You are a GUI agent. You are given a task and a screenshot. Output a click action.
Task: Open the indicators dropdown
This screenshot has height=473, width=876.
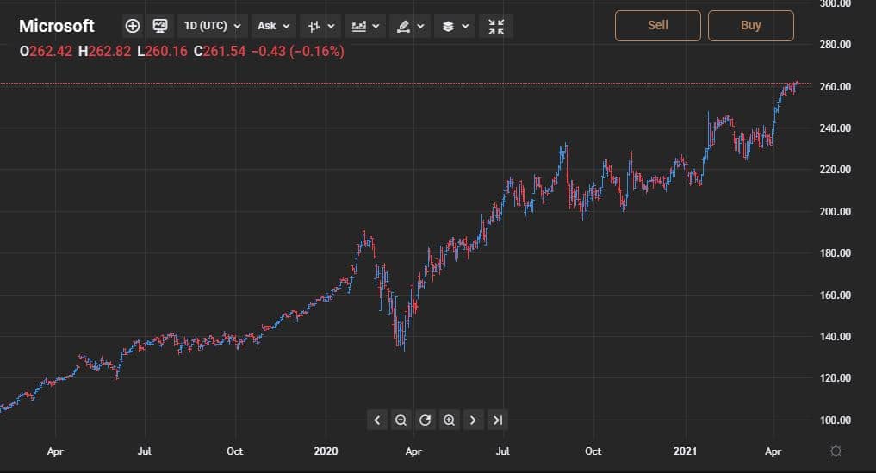365,26
